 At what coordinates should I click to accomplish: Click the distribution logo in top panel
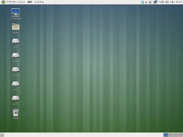(3, 2)
